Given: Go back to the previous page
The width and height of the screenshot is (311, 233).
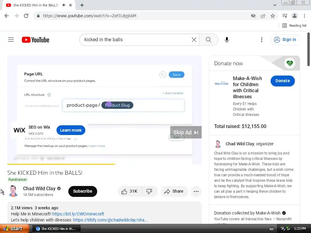Looking at the screenshot, I should (7, 16).
